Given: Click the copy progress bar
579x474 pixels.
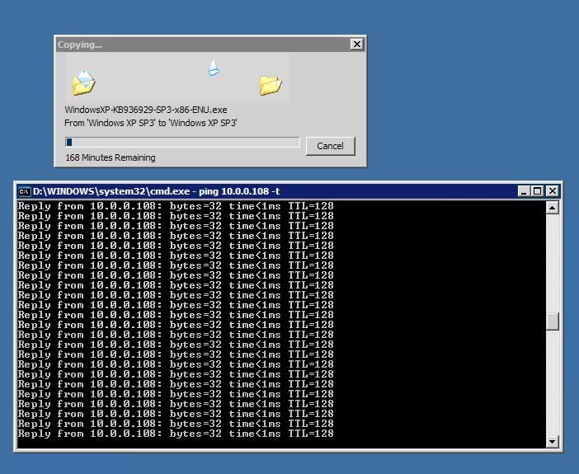Looking at the screenshot, I should (x=182, y=142).
